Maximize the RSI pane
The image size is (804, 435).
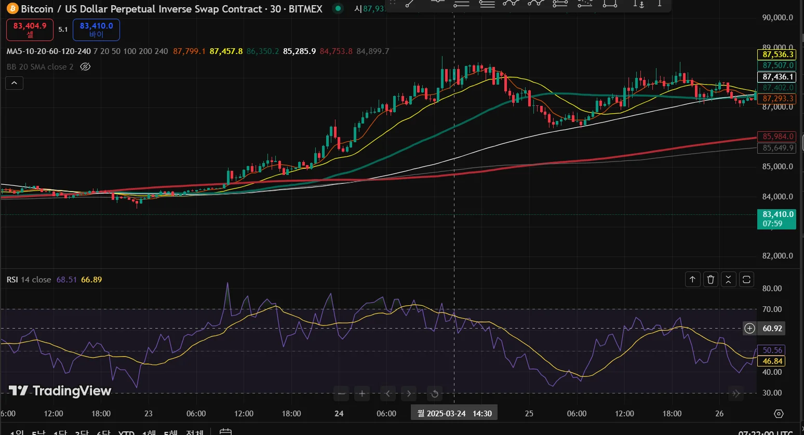click(746, 280)
